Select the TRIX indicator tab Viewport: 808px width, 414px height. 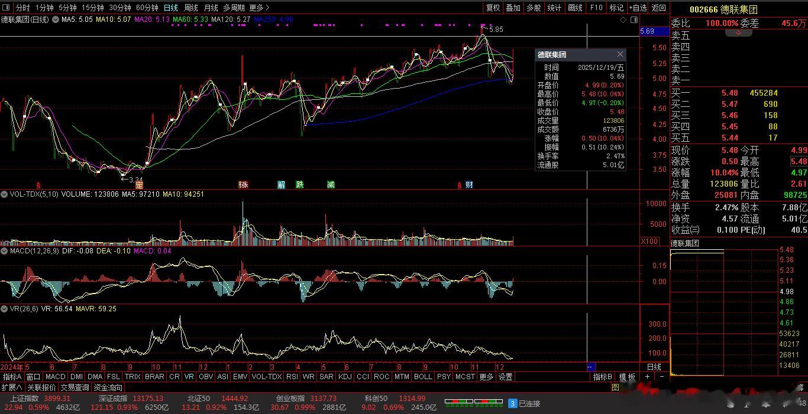coord(132,377)
